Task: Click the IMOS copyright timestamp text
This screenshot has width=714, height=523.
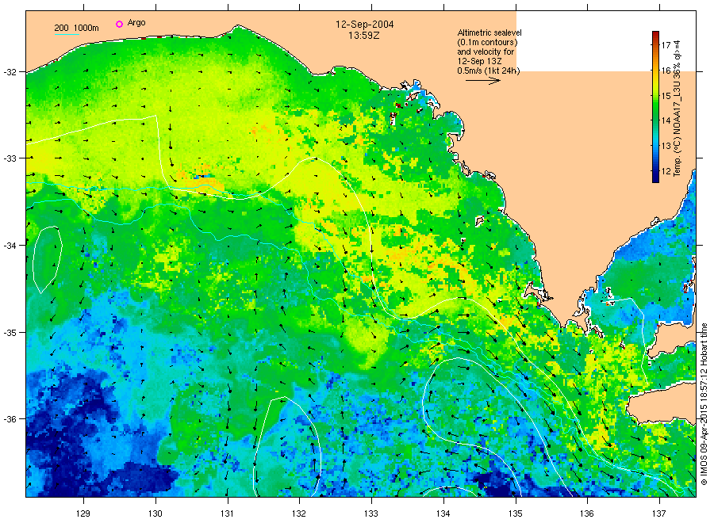Action: click(x=704, y=404)
